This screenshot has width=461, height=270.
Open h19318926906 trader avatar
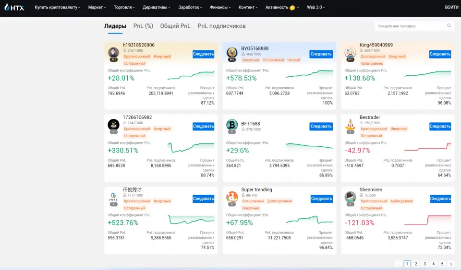click(113, 53)
